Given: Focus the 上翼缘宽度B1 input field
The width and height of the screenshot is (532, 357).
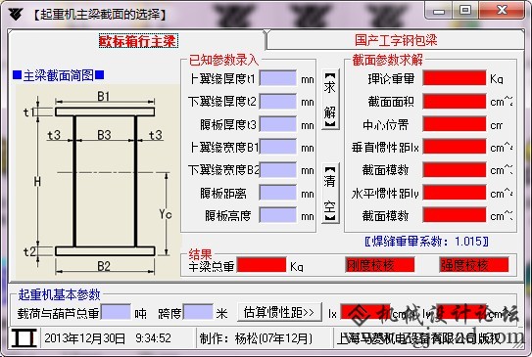Looking at the screenshot, I should 278,147.
